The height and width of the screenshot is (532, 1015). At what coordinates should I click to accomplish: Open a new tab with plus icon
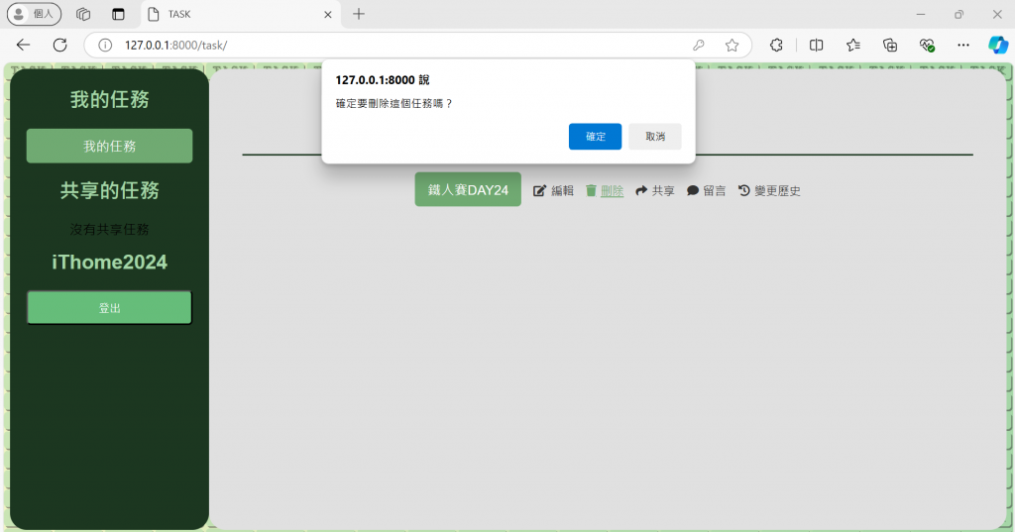pyautogui.click(x=359, y=14)
